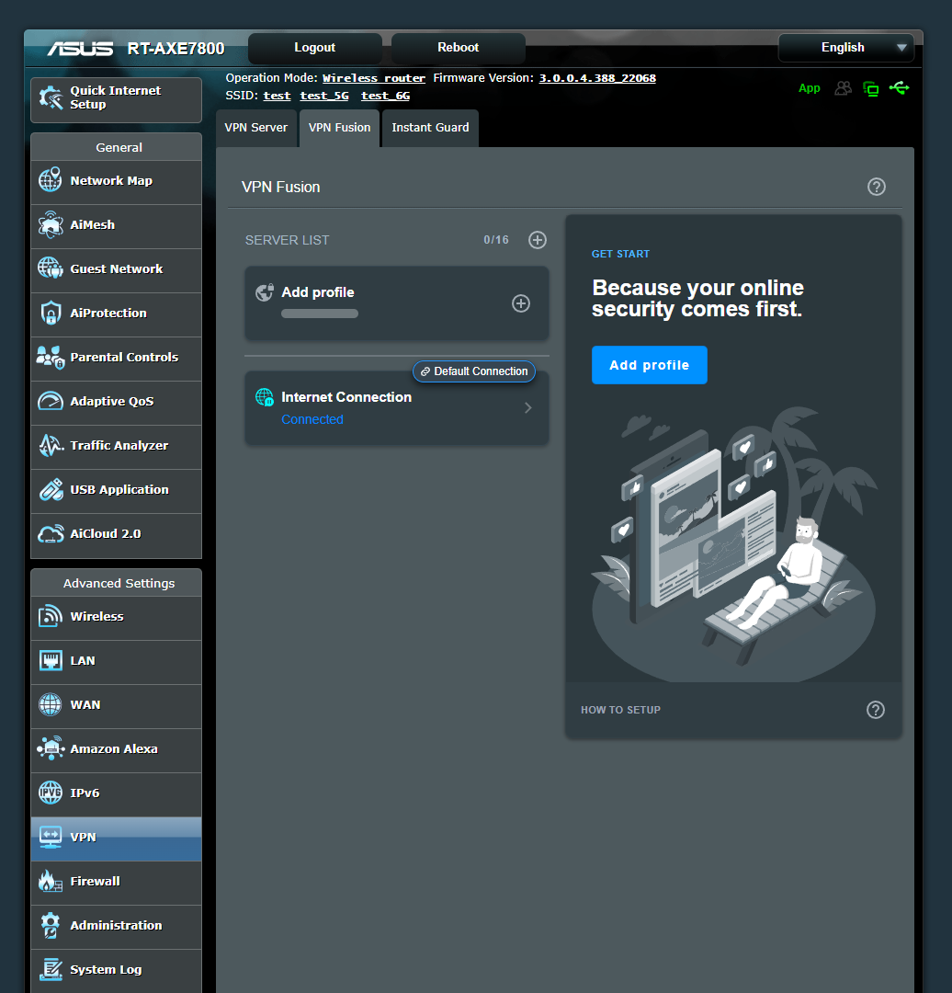Open Firewall flame icon
This screenshot has height=993, width=952.
tap(51, 881)
